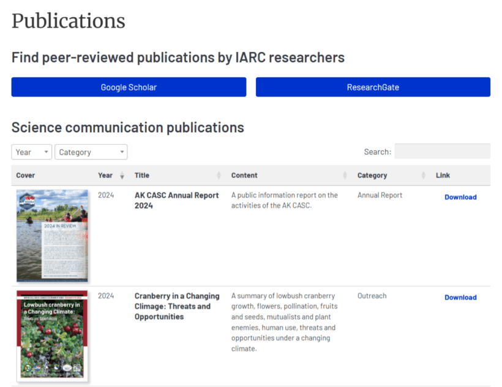Image resolution: width=502 pixels, height=387 pixels.
Task: Select the Cranberry in a Changing Climate title
Action: [x=176, y=306]
